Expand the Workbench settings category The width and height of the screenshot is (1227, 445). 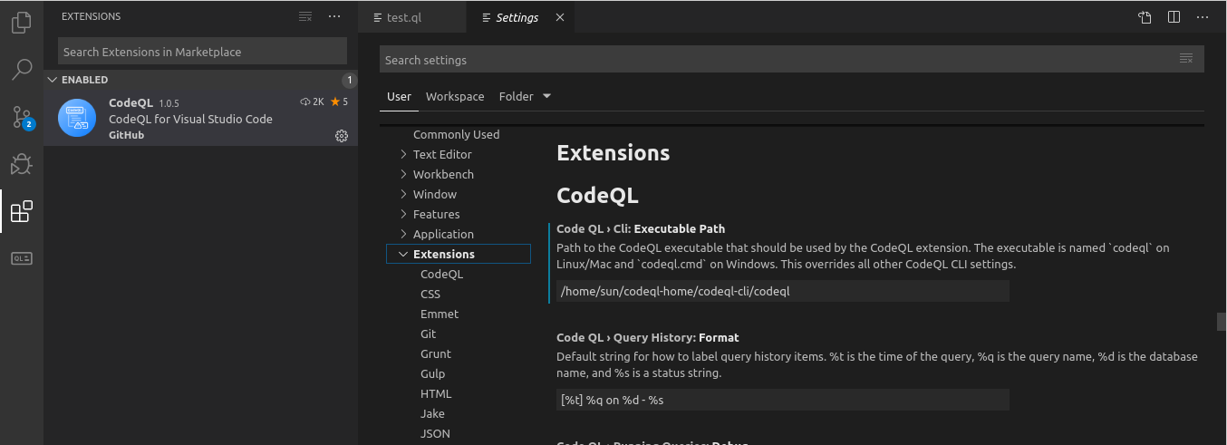403,174
